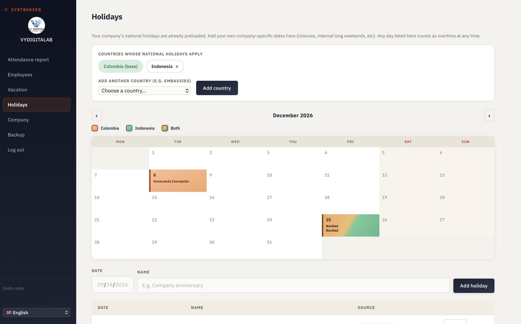Remove Indonesia with the x icon
This screenshot has width=521, height=324.
[x=177, y=67]
